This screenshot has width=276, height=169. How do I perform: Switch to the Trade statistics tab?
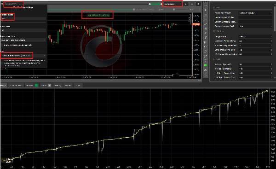click(16, 85)
